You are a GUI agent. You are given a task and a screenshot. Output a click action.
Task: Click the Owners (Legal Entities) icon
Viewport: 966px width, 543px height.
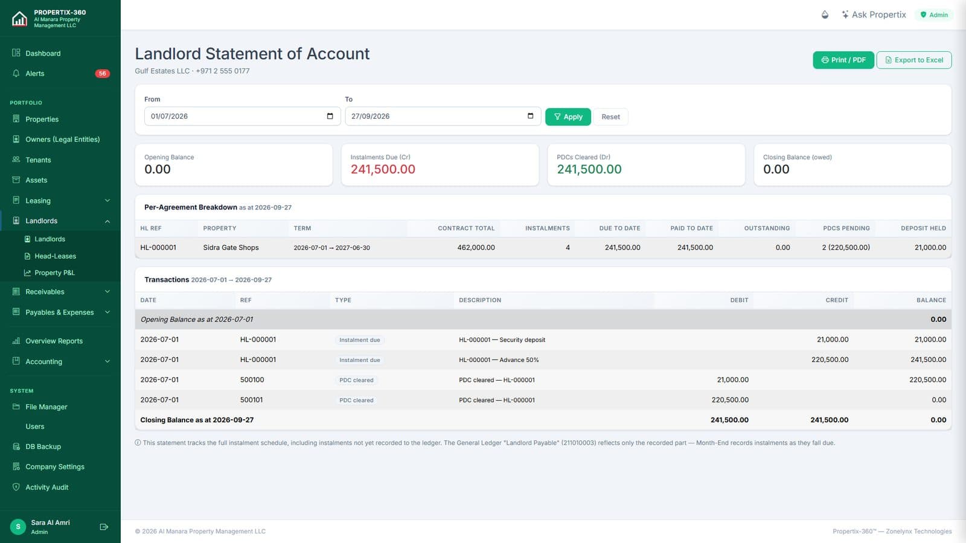(x=16, y=139)
